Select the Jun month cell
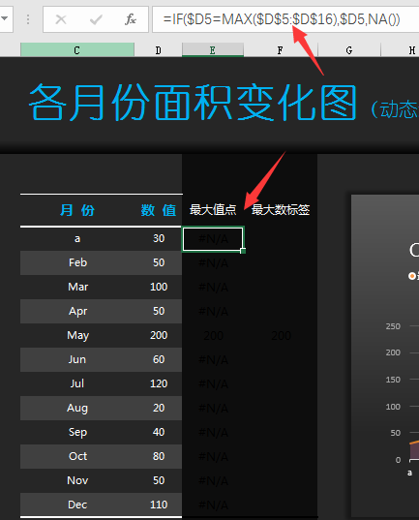The image size is (419, 520). click(77, 359)
